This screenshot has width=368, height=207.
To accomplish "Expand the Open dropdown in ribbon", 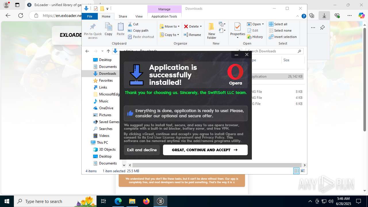I will click(x=263, y=24).
